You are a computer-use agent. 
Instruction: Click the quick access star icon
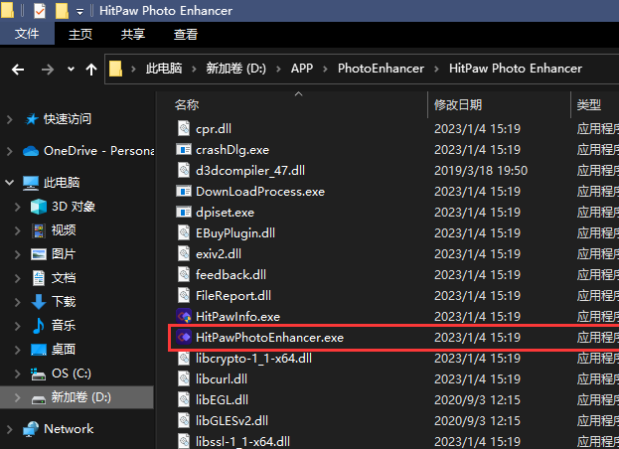(31, 119)
